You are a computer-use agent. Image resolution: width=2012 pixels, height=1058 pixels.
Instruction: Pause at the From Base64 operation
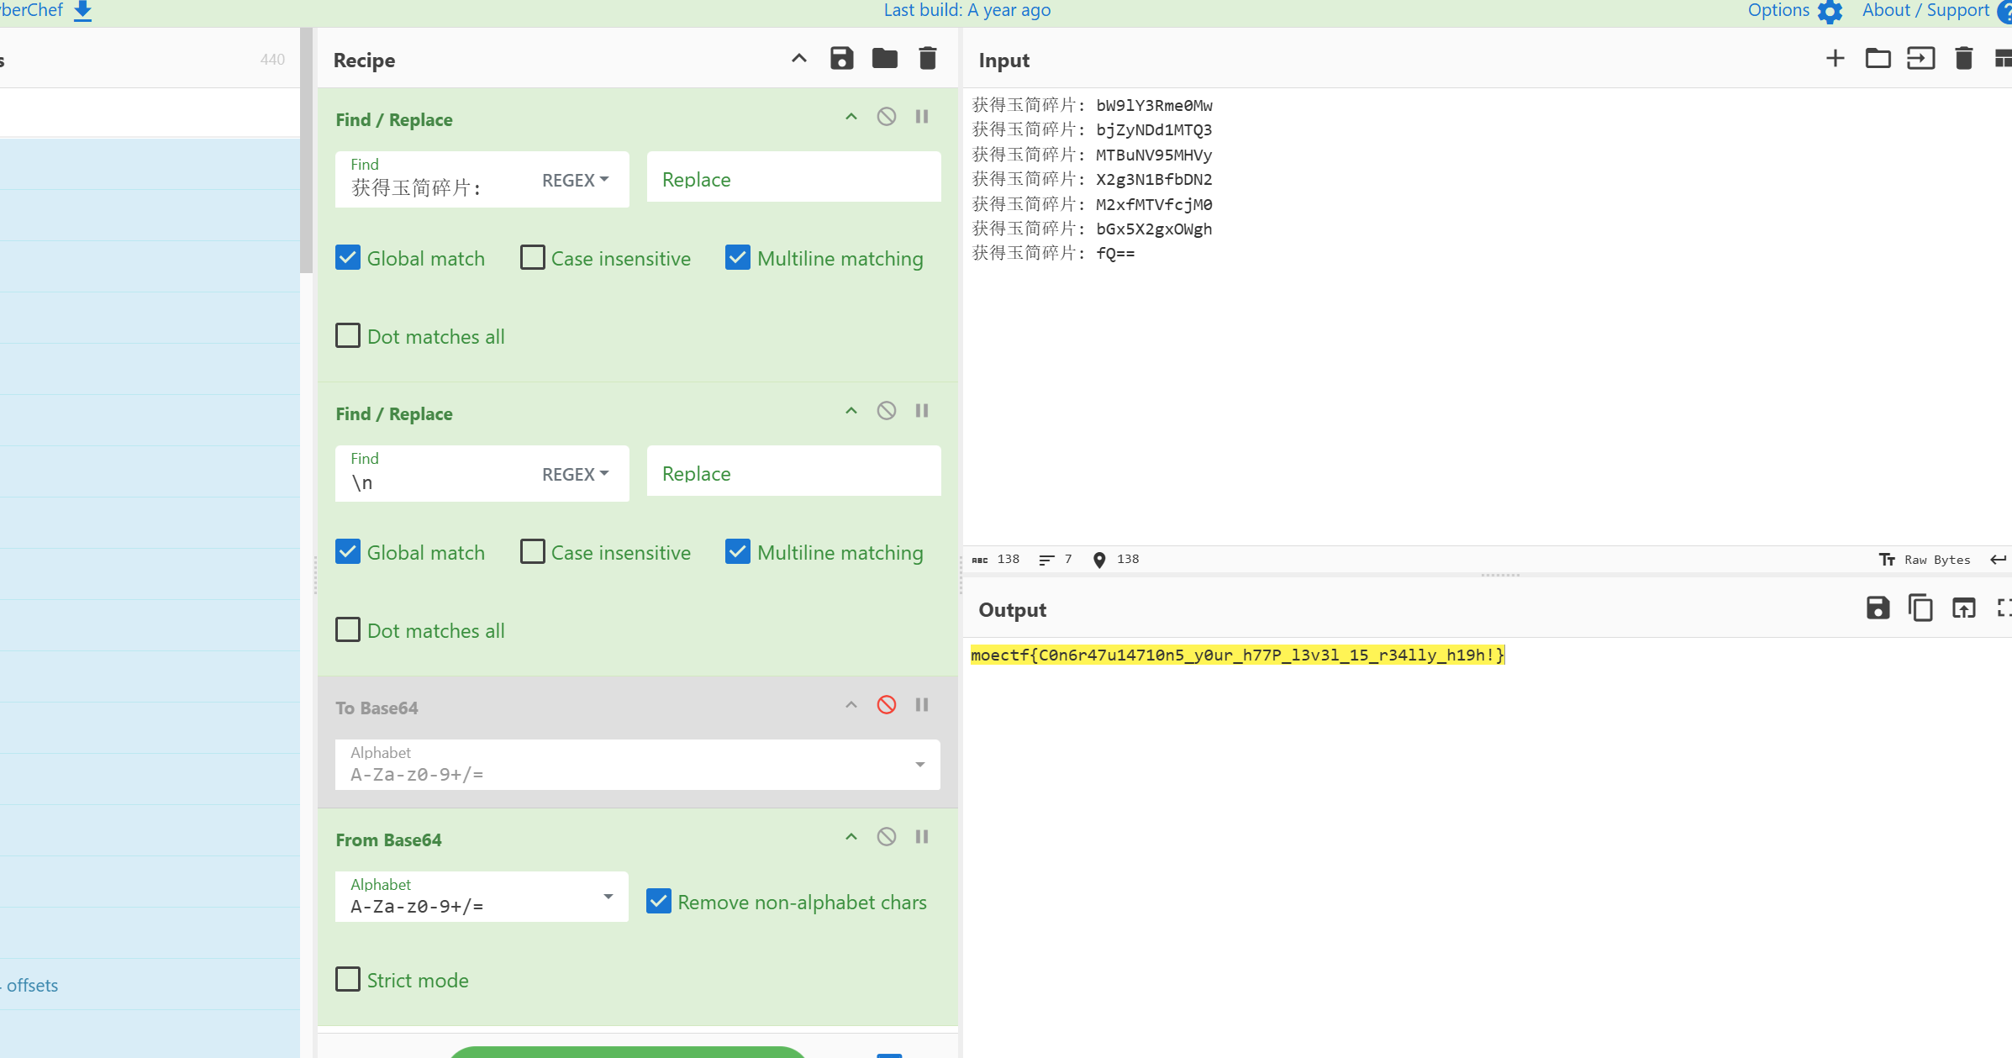pyautogui.click(x=922, y=837)
